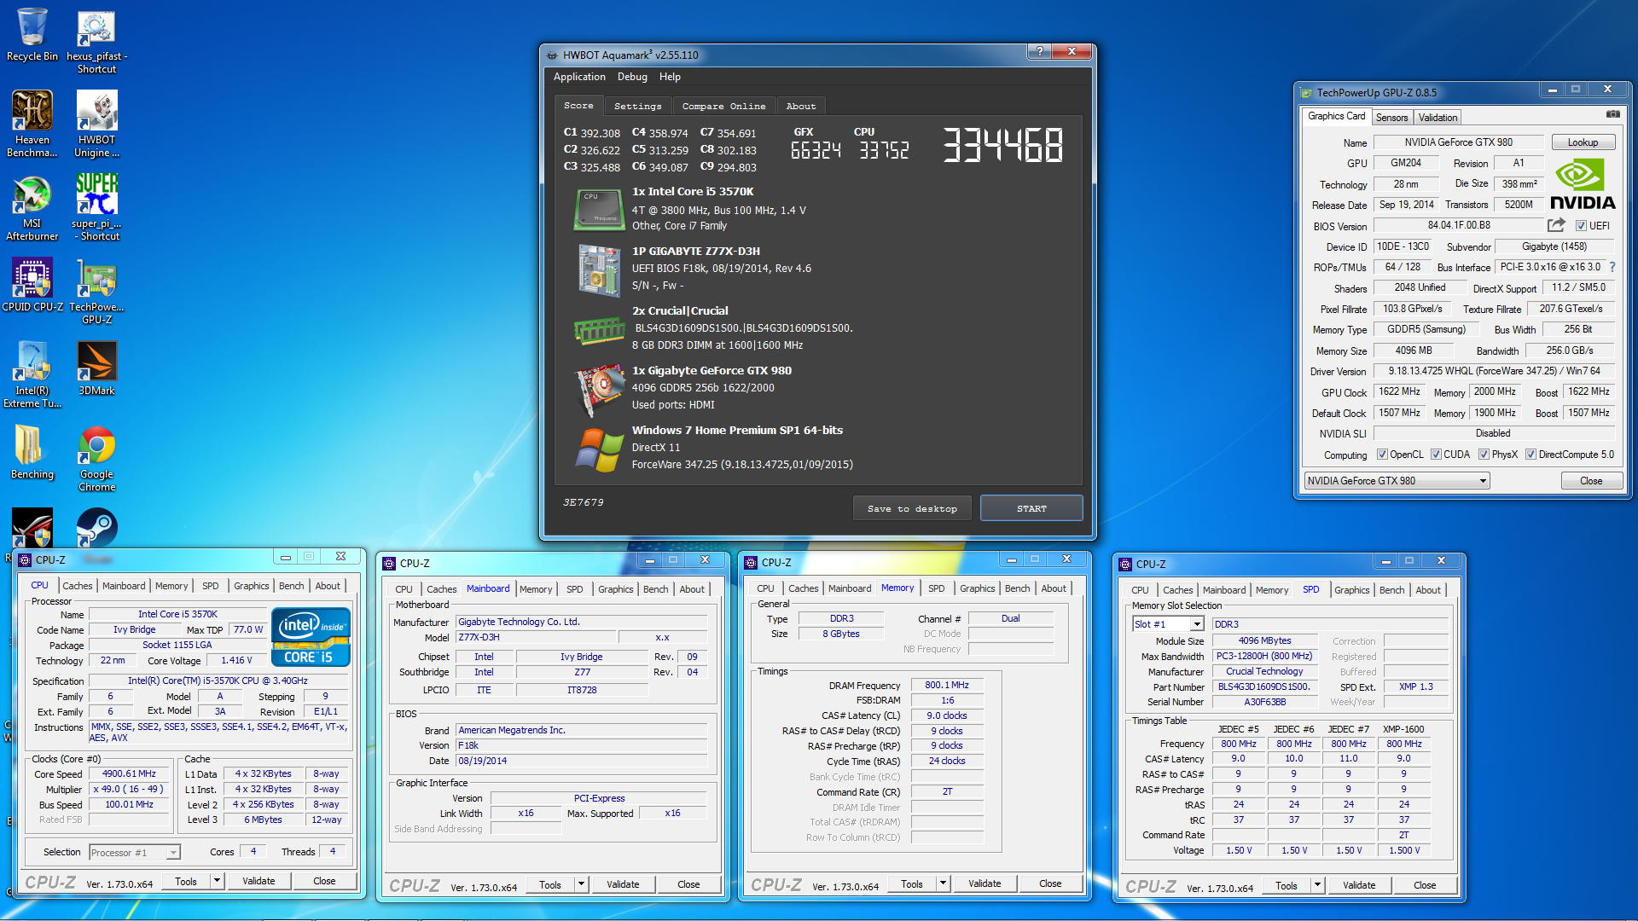Launch TechPowerUp GPU-Z desktop icon
The image size is (1638, 921).
click(96, 291)
